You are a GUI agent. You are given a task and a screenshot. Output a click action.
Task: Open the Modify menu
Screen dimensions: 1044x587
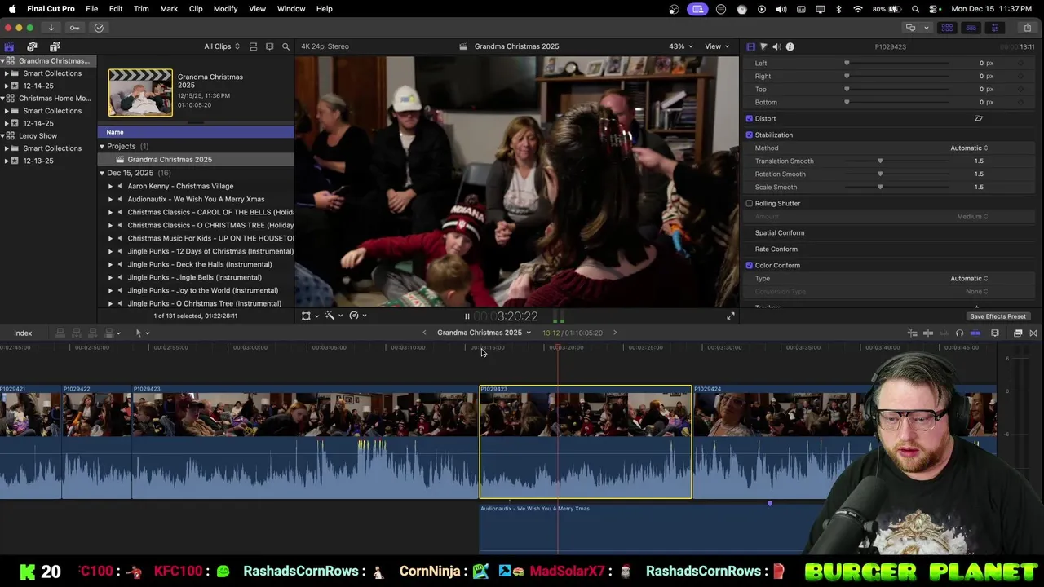pyautogui.click(x=225, y=9)
